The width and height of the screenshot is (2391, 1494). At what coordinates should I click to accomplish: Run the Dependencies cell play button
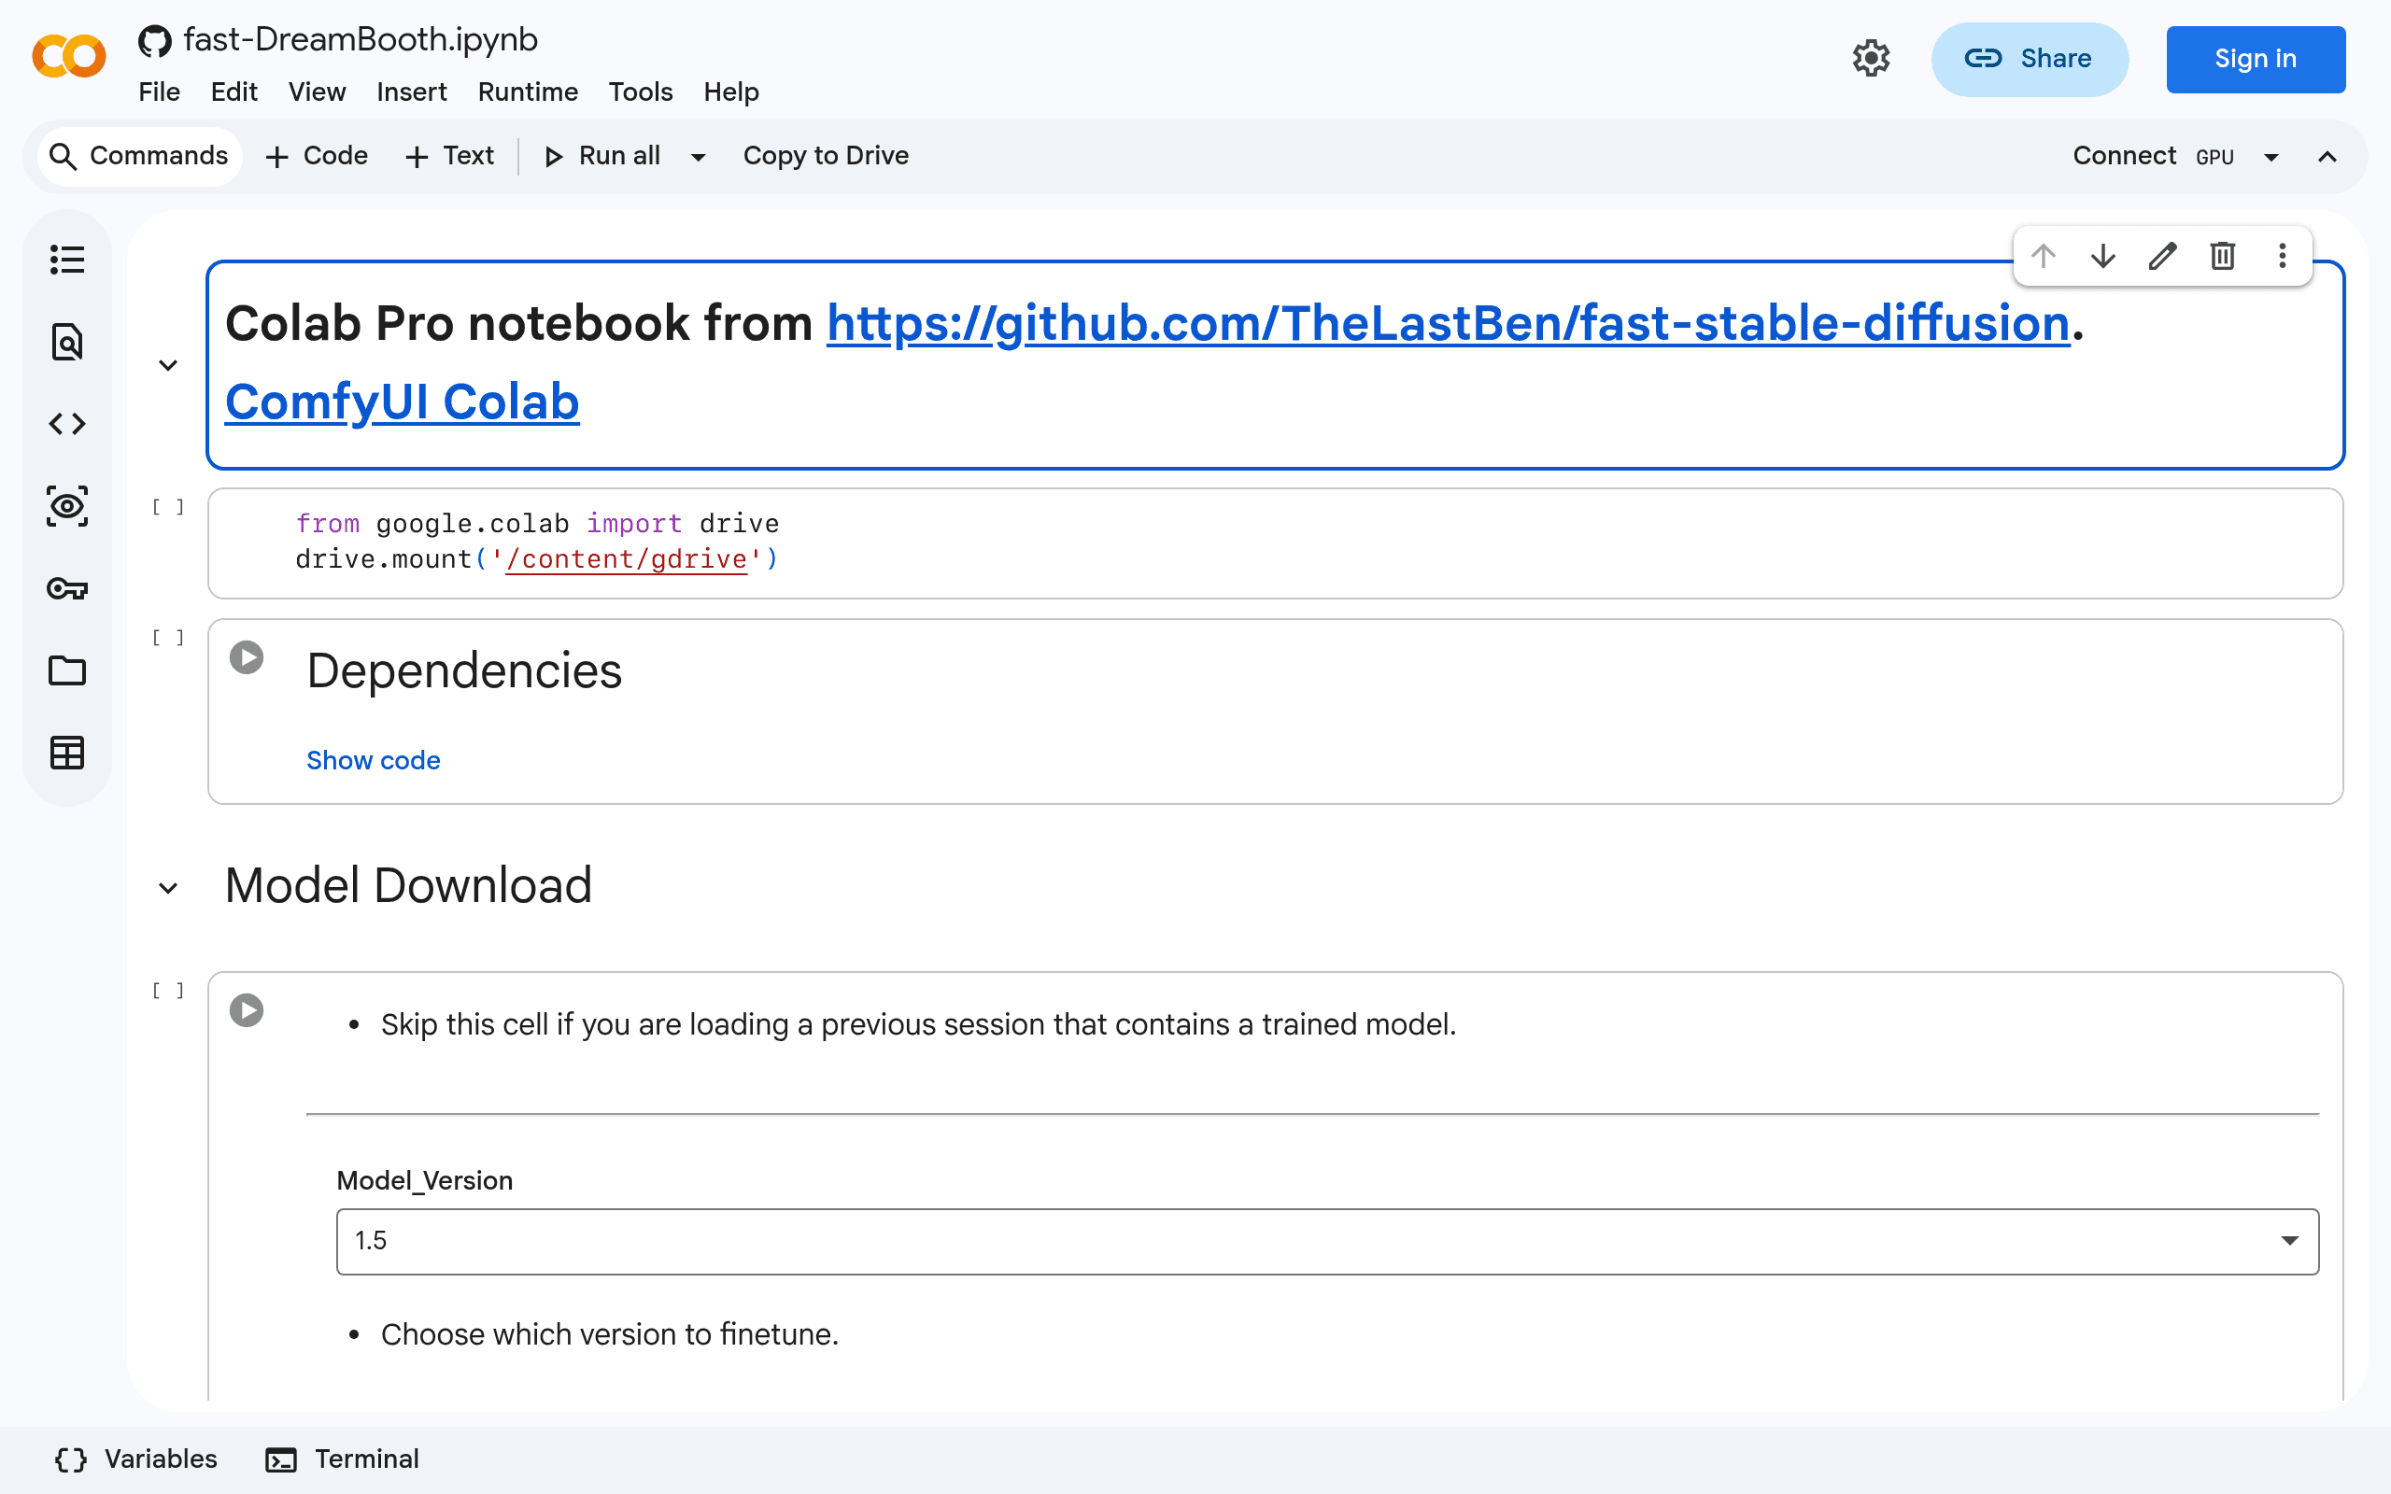point(246,657)
